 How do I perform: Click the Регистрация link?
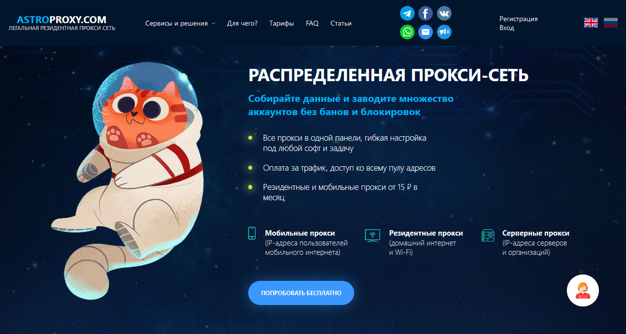tap(519, 19)
